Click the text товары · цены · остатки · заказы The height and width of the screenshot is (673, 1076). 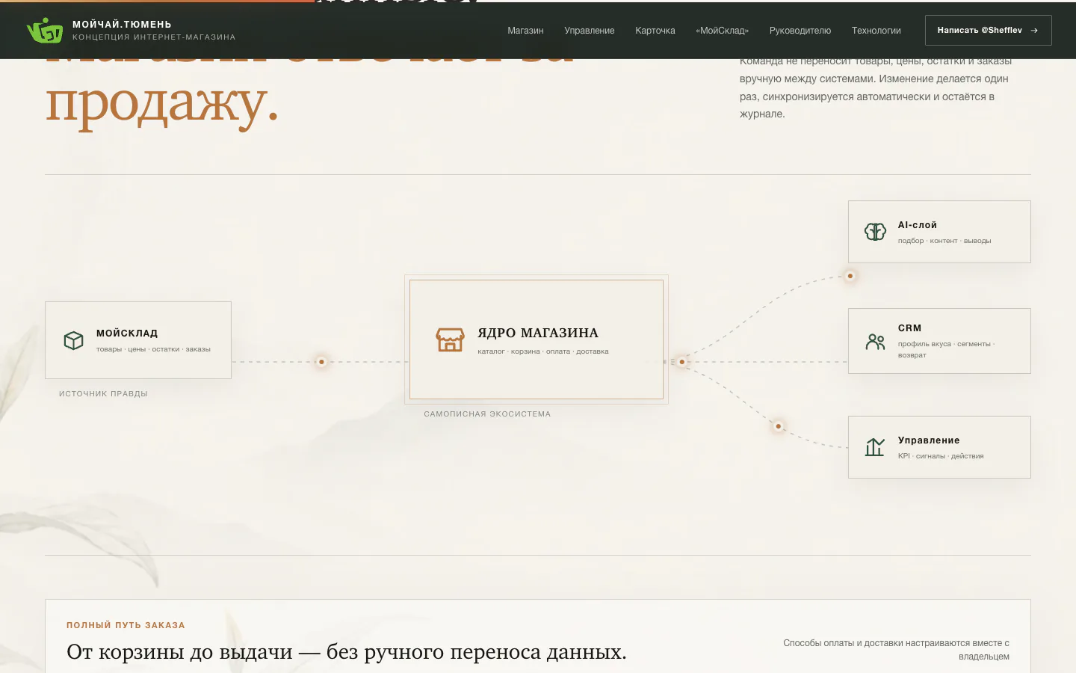[x=153, y=349]
